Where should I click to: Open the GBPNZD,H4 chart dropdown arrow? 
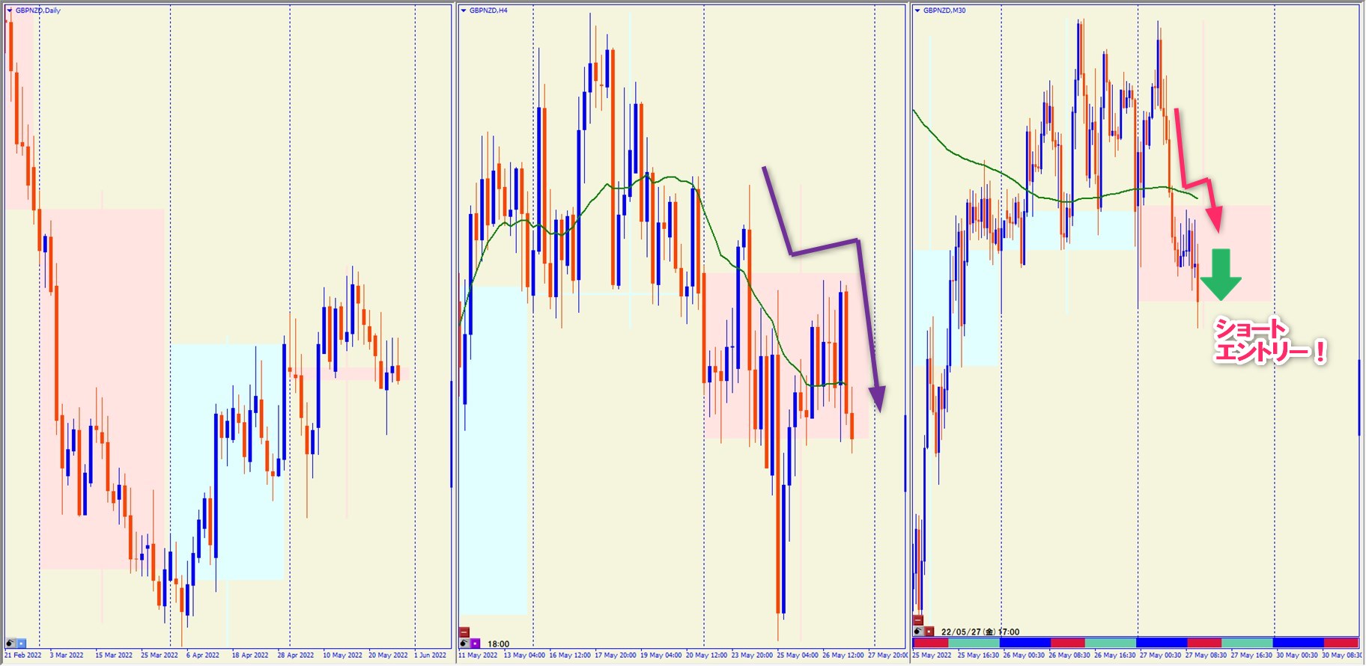tap(464, 10)
